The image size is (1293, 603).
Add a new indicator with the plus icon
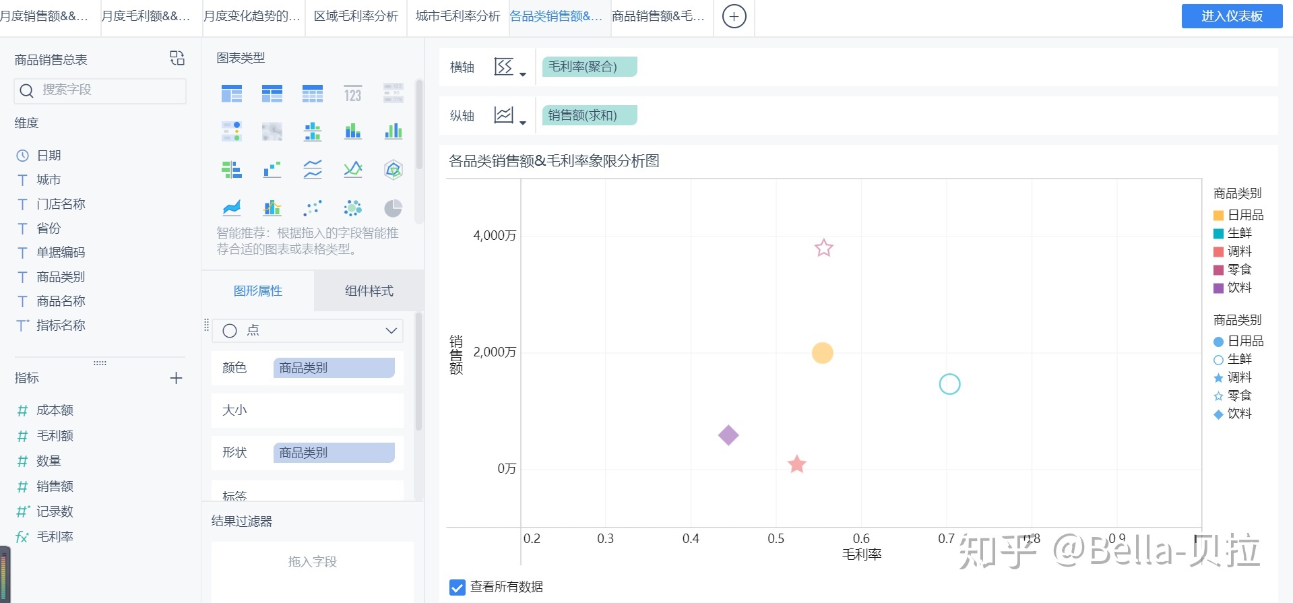point(176,378)
